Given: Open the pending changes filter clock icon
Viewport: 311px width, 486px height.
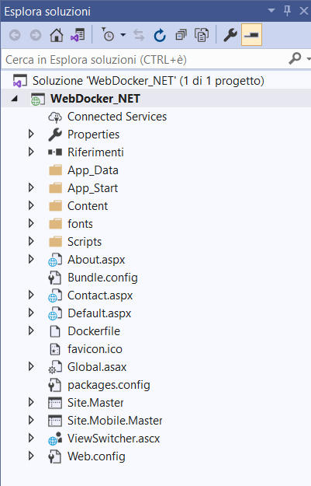Looking at the screenshot, I should click(x=109, y=35).
